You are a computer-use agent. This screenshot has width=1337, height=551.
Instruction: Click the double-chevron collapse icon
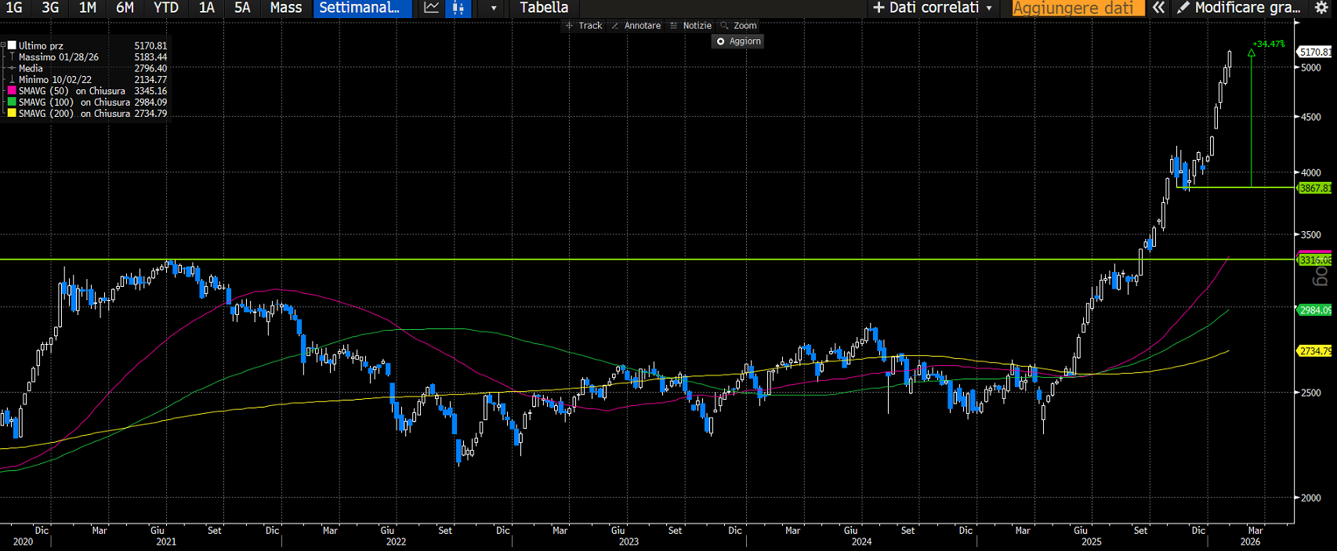[x=1158, y=8]
